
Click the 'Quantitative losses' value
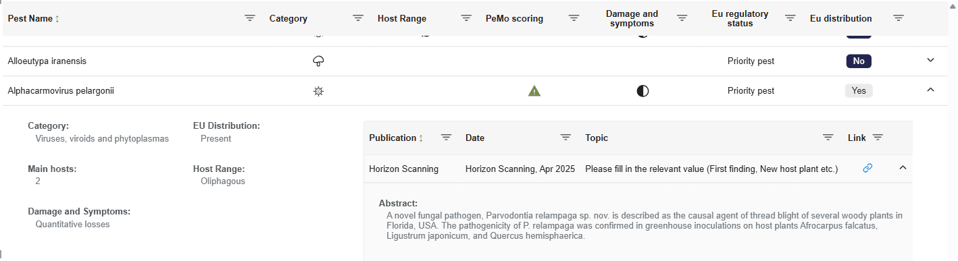[72, 225]
